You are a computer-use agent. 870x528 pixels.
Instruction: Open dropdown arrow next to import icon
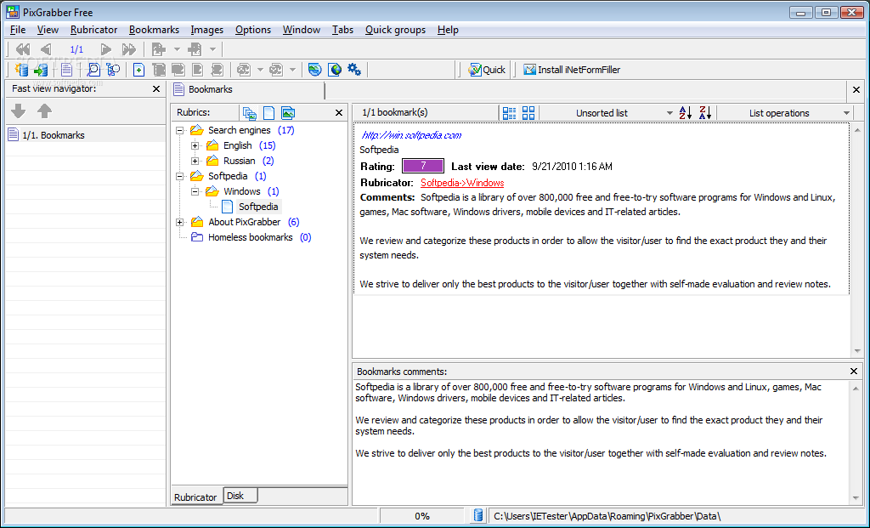click(212, 49)
